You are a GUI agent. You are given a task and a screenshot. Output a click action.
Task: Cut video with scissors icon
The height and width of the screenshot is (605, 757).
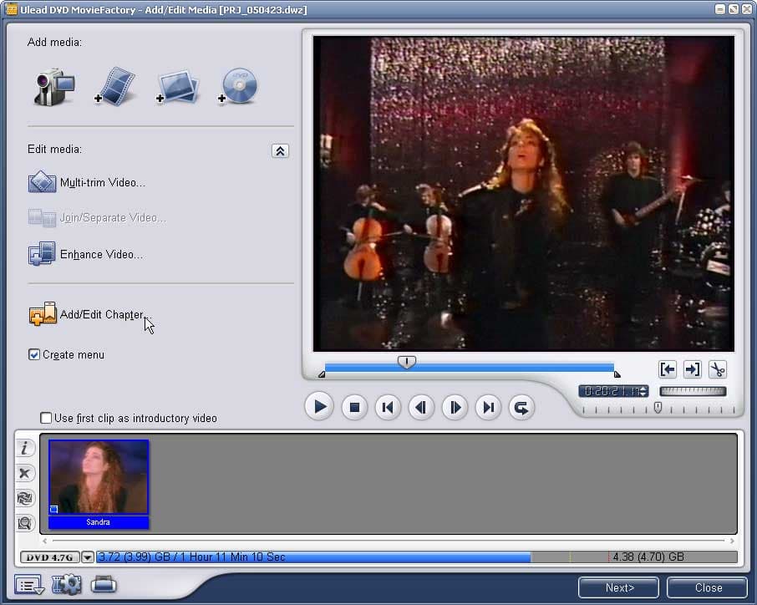tap(718, 370)
